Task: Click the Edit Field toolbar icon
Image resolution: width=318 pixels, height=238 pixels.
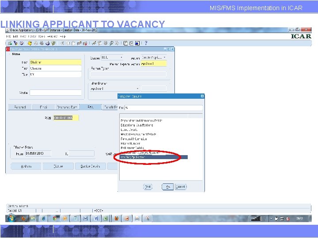Action: [94, 43]
